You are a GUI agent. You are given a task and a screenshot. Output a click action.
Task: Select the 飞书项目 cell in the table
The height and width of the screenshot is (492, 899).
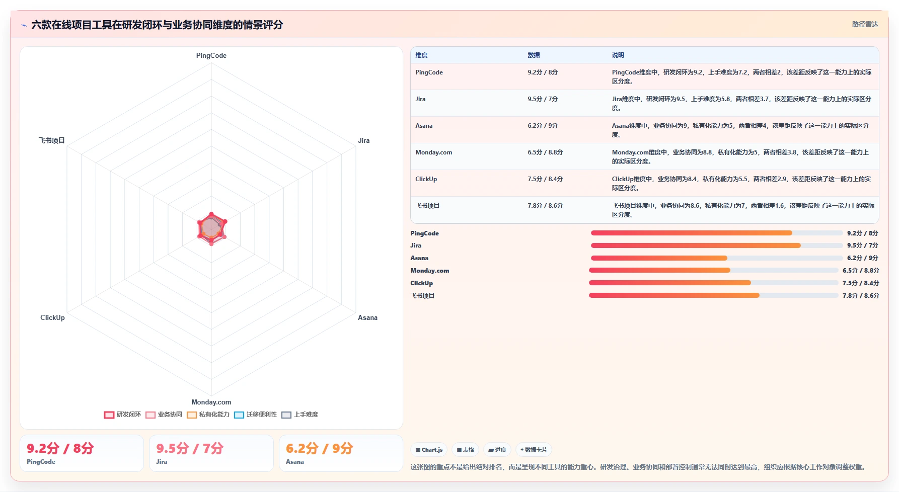click(x=427, y=206)
